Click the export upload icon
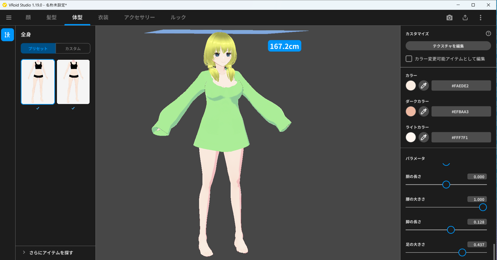 coord(465,18)
